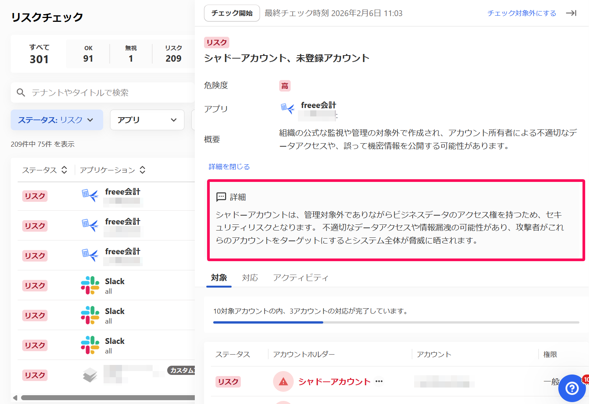
Task: Click the 危険度 label
Action: [216, 85]
